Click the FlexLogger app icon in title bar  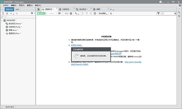click(x=2, y=2)
